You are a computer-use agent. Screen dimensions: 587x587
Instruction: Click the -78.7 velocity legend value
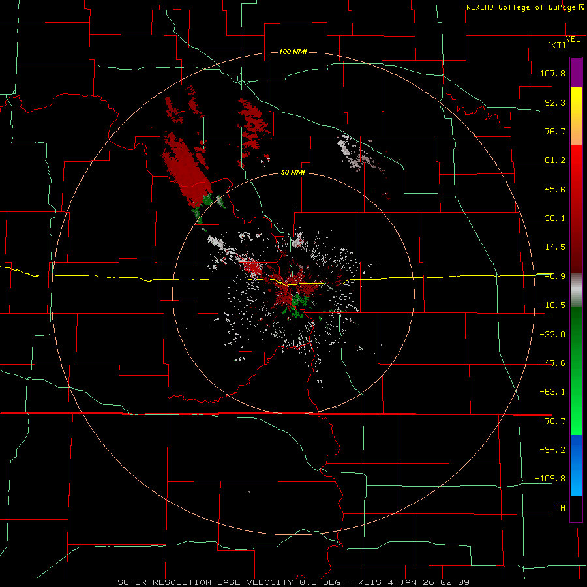(x=552, y=421)
